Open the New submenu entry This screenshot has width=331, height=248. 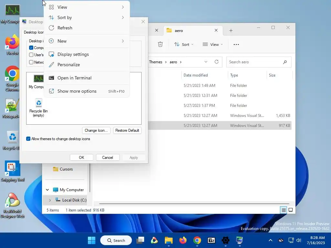pos(87,41)
